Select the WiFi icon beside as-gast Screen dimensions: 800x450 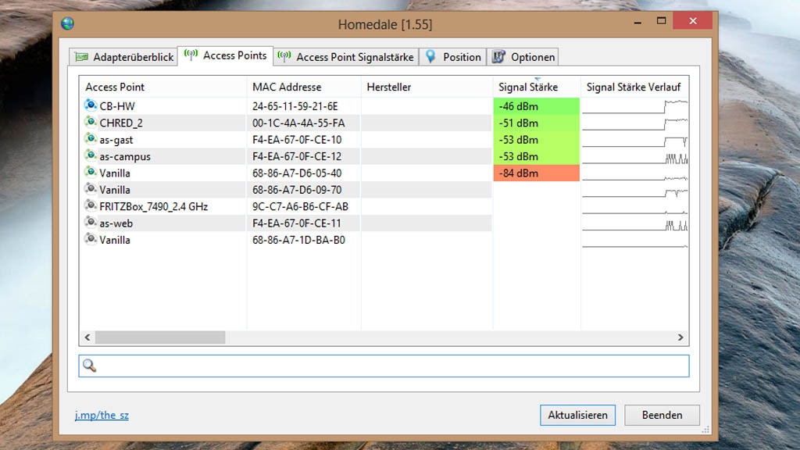tap(90, 139)
